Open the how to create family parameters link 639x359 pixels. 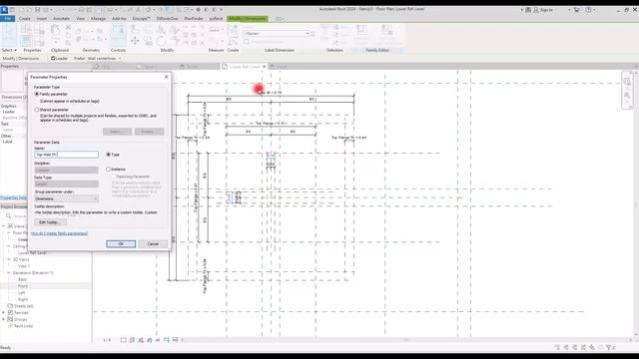coord(60,233)
